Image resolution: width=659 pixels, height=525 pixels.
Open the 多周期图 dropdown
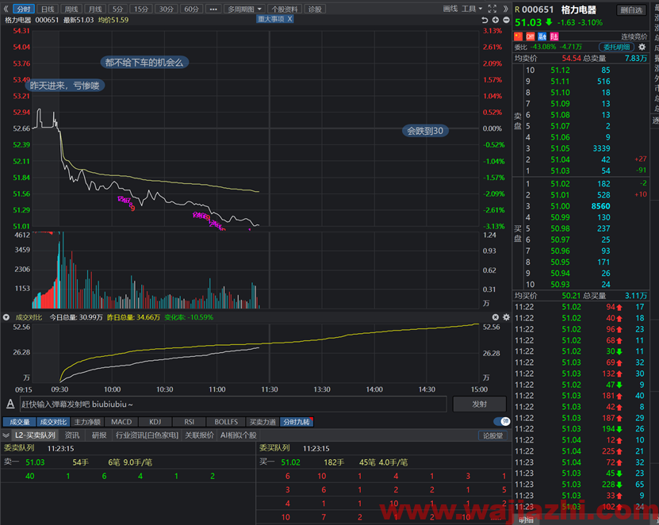pyautogui.click(x=244, y=9)
